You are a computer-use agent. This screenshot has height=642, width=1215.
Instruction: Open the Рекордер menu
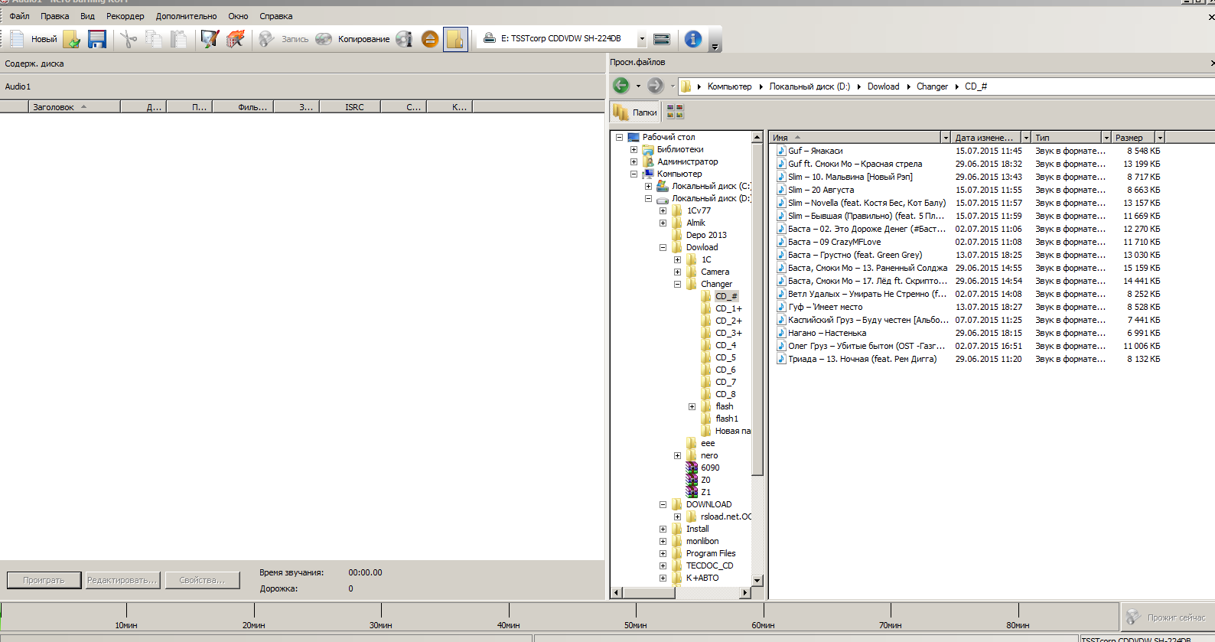point(125,16)
